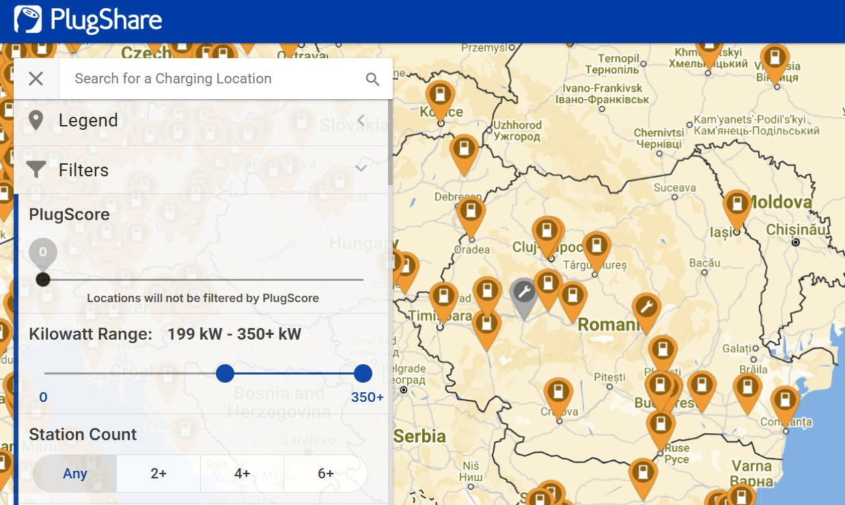
Task: Click the PlugScore slider handle at 0
Action: tap(43, 279)
